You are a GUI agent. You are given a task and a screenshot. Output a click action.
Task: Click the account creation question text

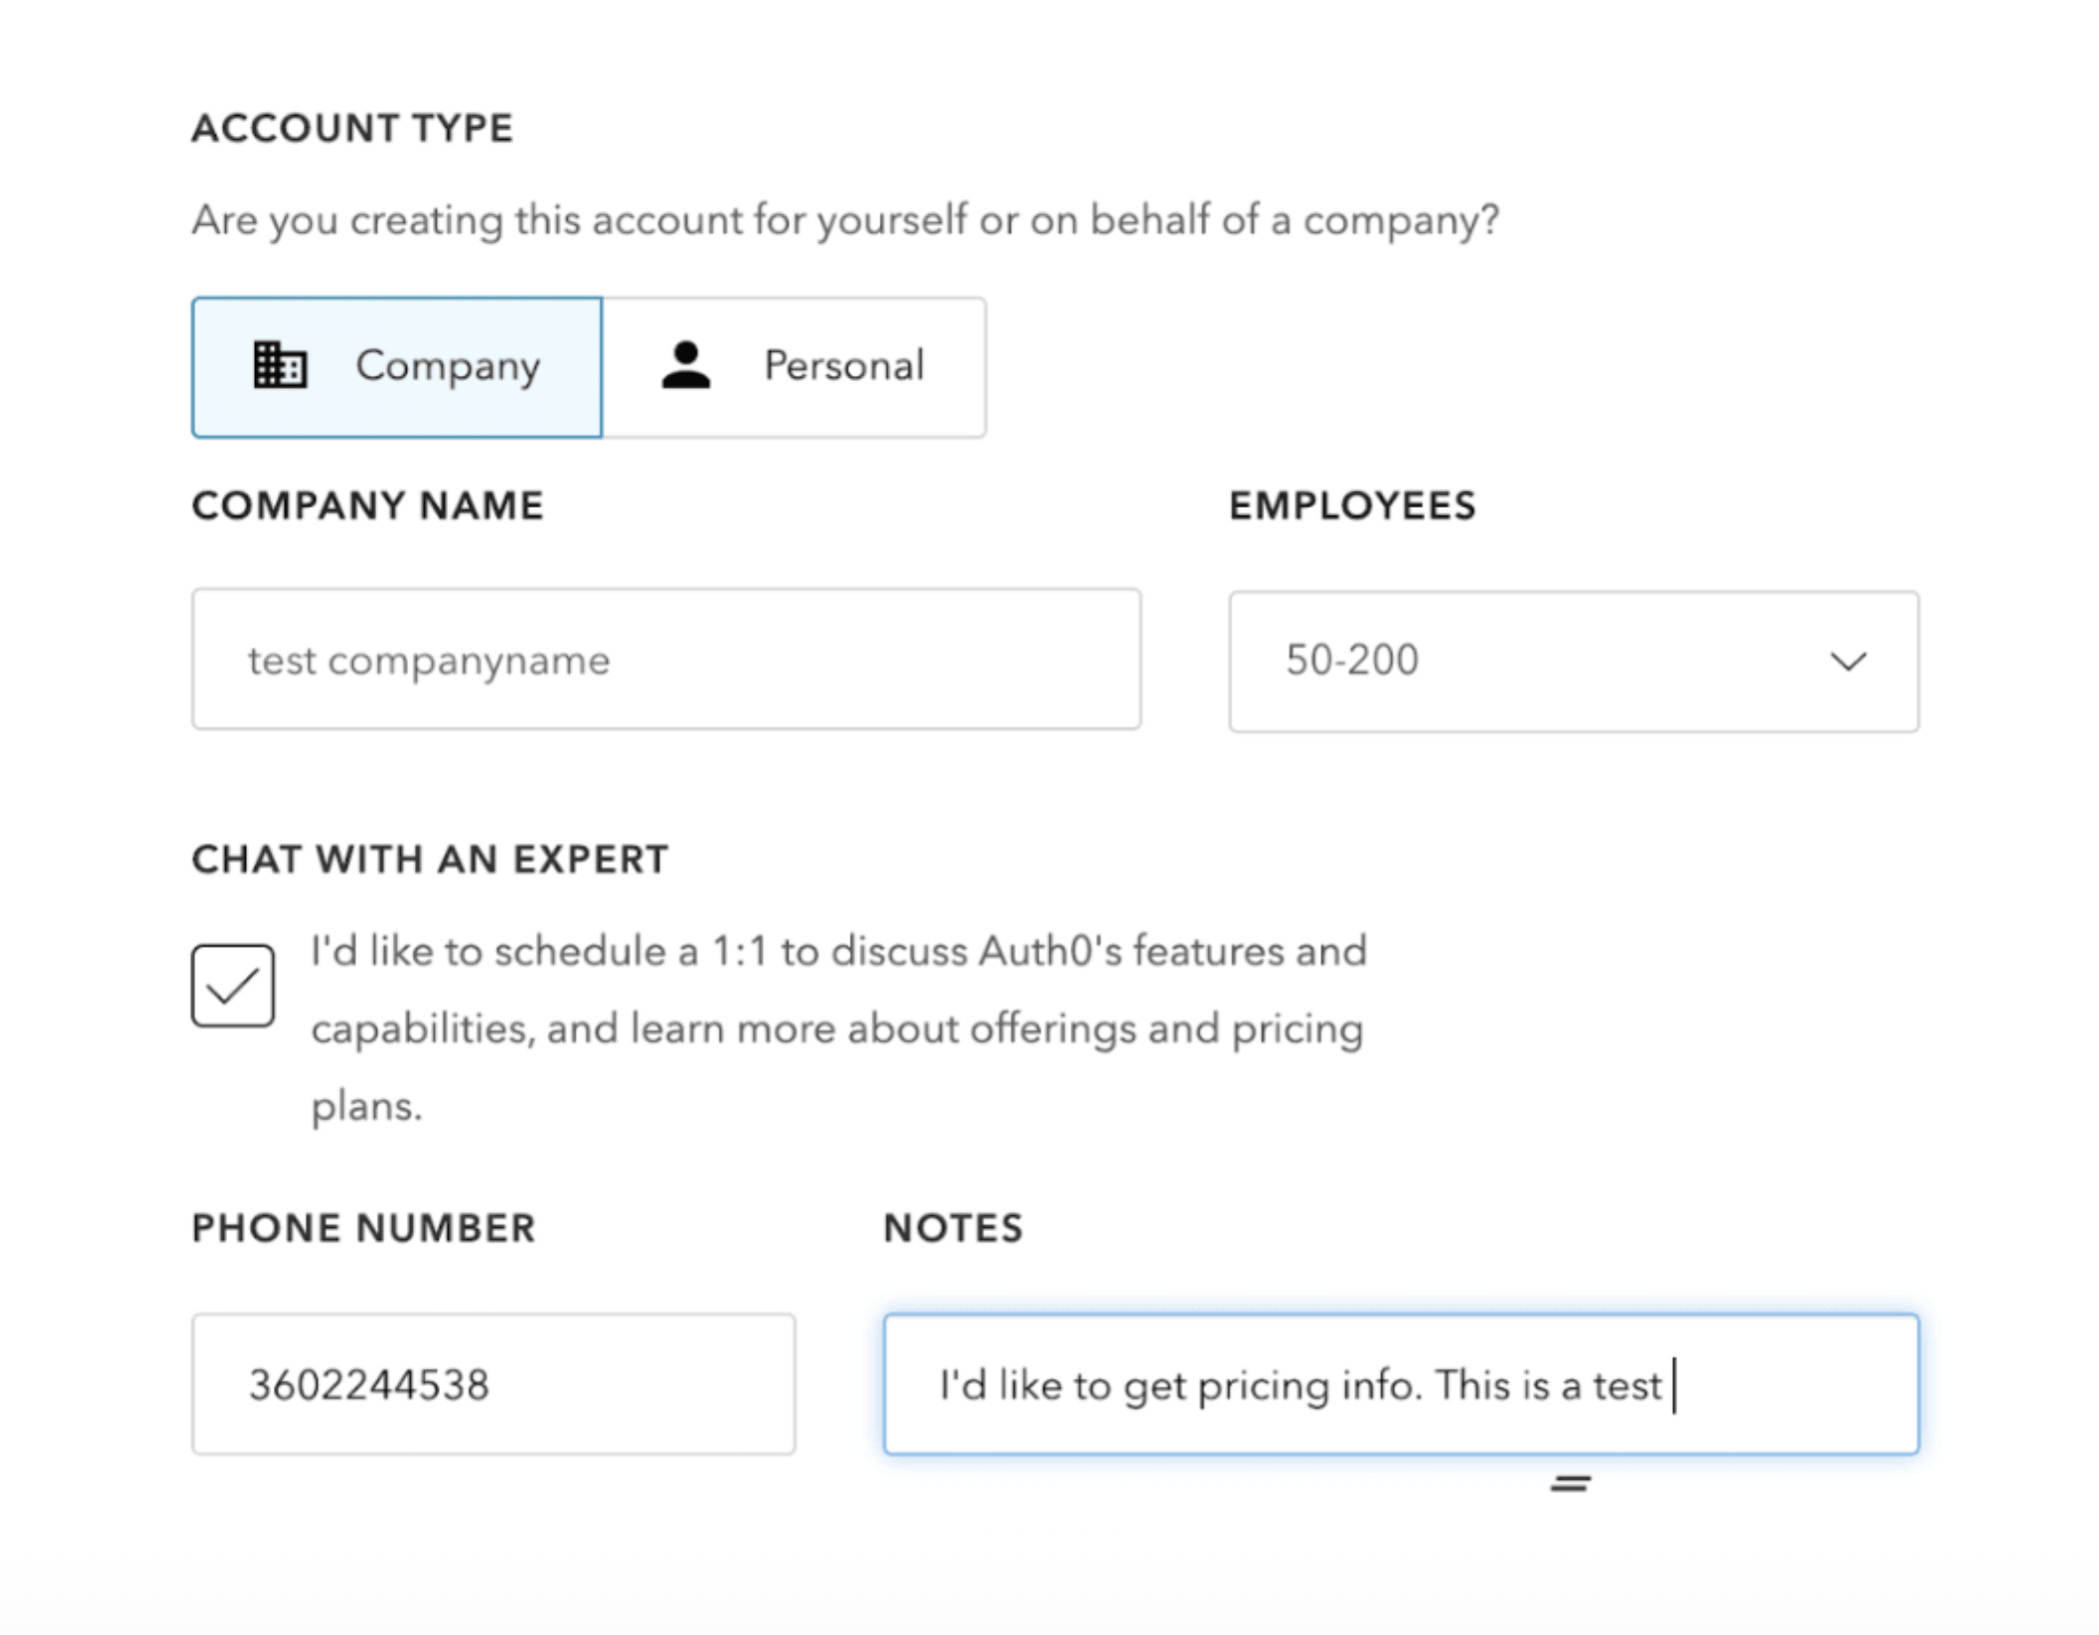(x=845, y=220)
